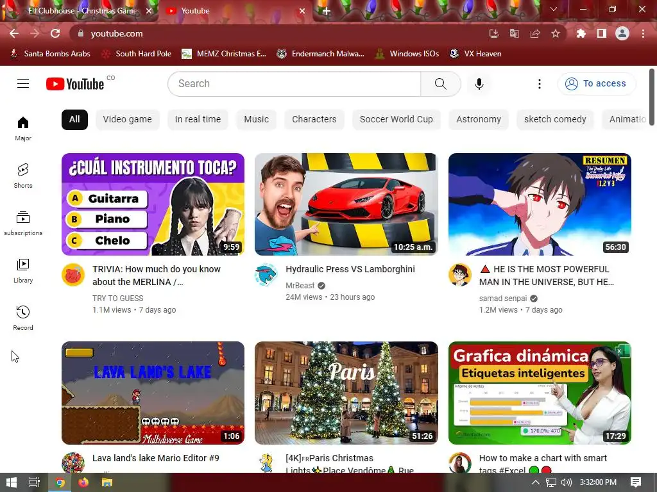This screenshot has width=657, height=492.
Task: Open the Grafica dinámica thumbnail
Action: coord(540,393)
